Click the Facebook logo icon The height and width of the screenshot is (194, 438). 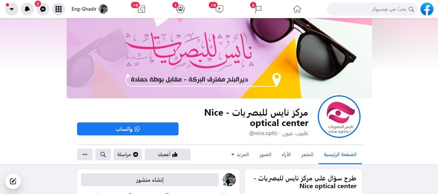pos(427,9)
